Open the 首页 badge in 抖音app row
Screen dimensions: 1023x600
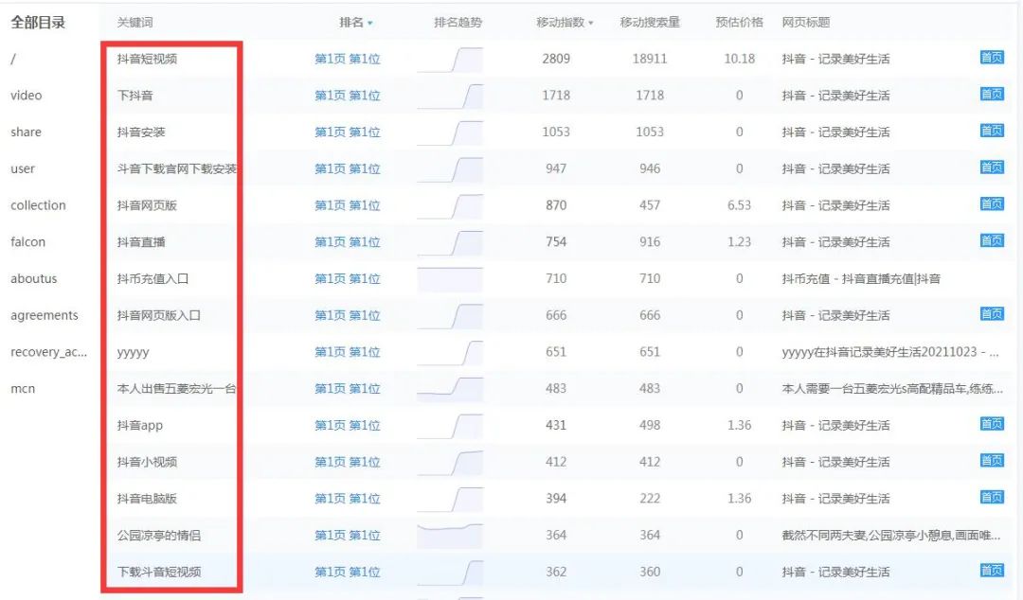point(992,424)
